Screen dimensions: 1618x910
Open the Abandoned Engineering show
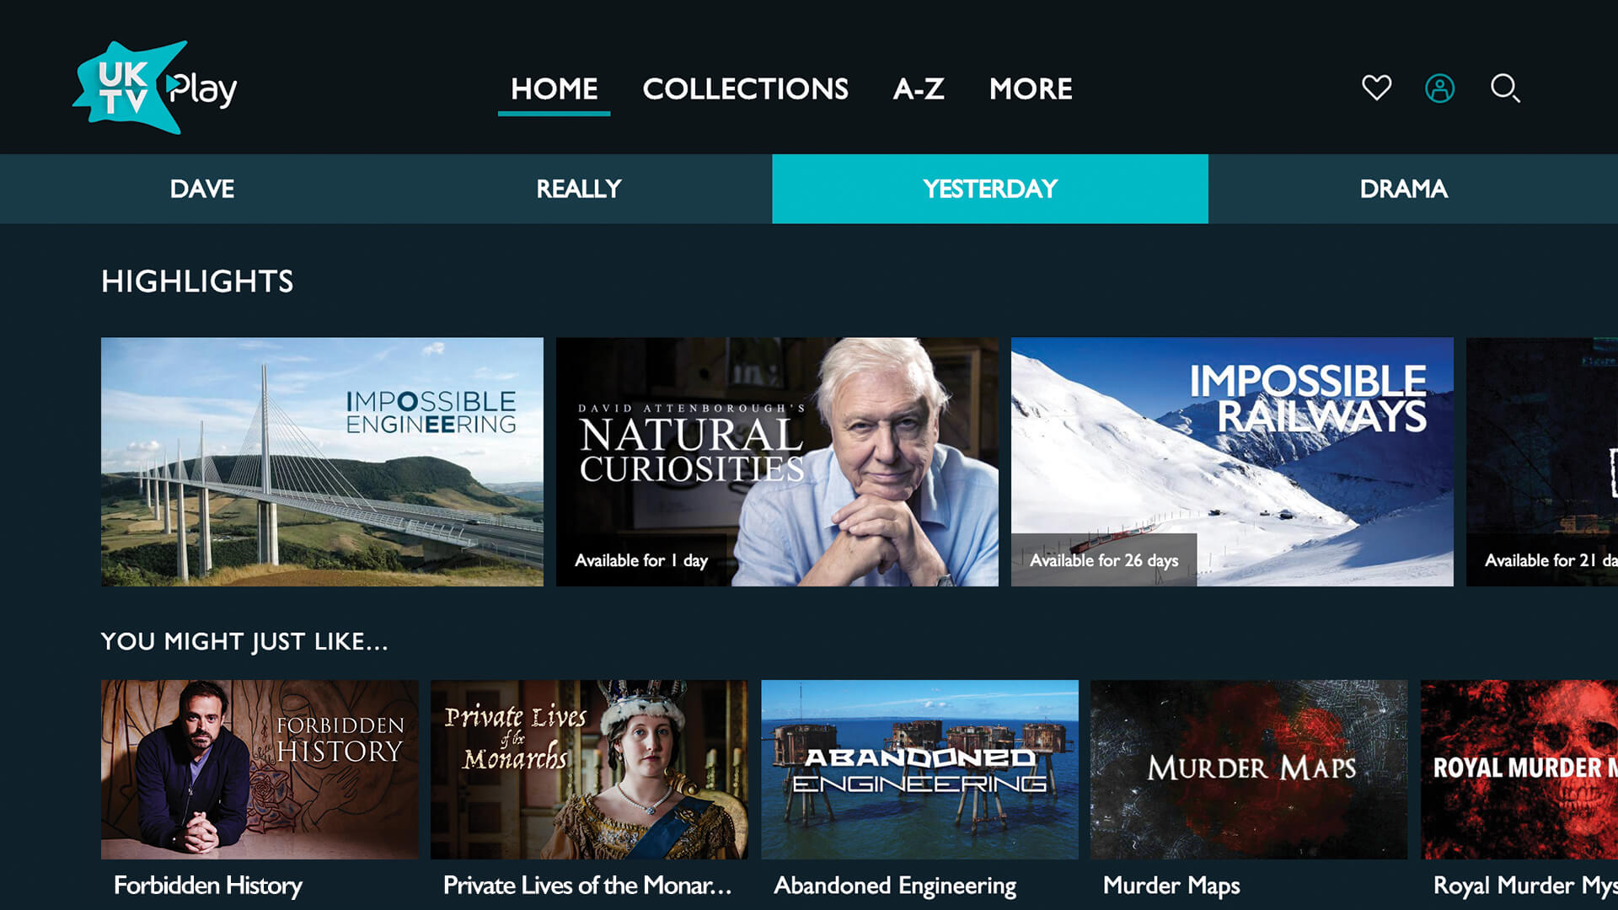919,769
